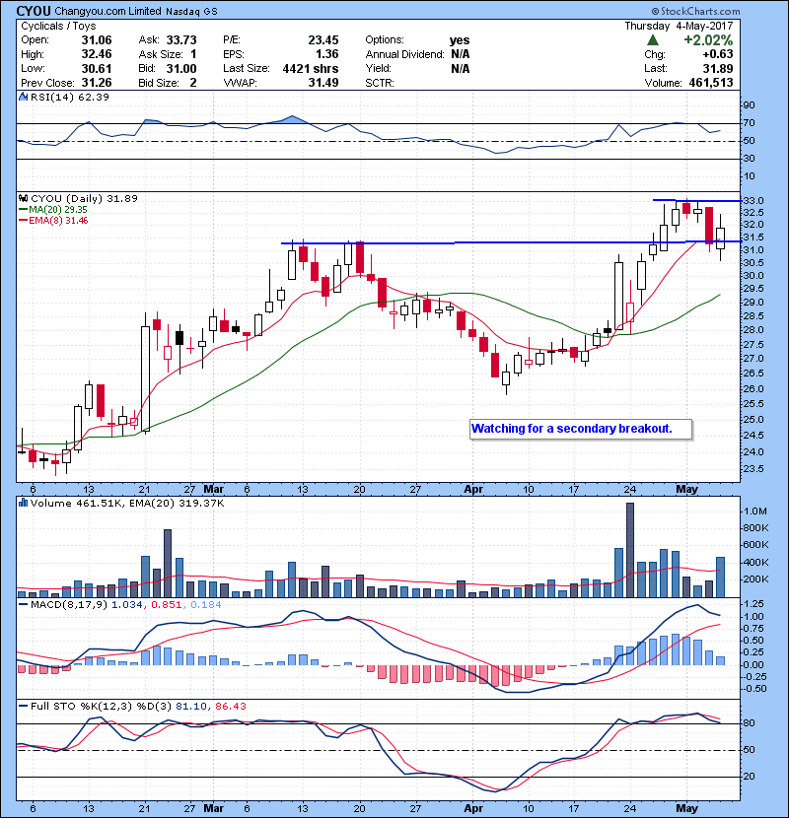Click the Ask price 33.73
This screenshot has width=789, height=818.
181,40
